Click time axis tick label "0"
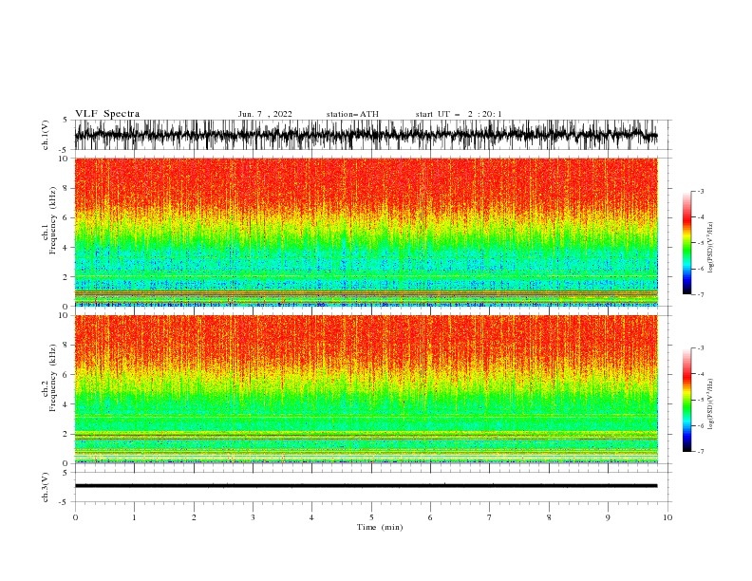752x581 pixels. tap(75, 517)
